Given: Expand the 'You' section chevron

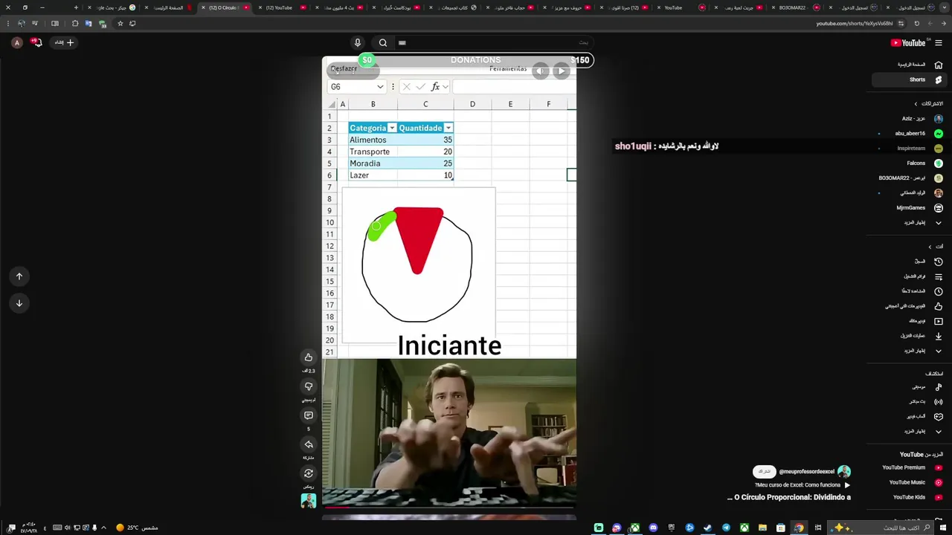Looking at the screenshot, I should (930, 247).
